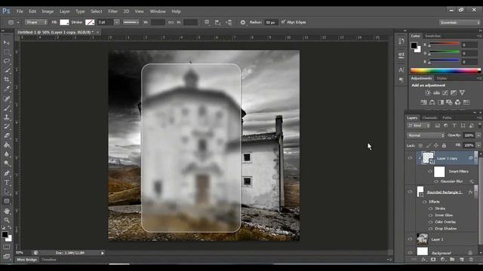Click the Color Overlay effect entry
This screenshot has width=483, height=271.
click(445, 222)
